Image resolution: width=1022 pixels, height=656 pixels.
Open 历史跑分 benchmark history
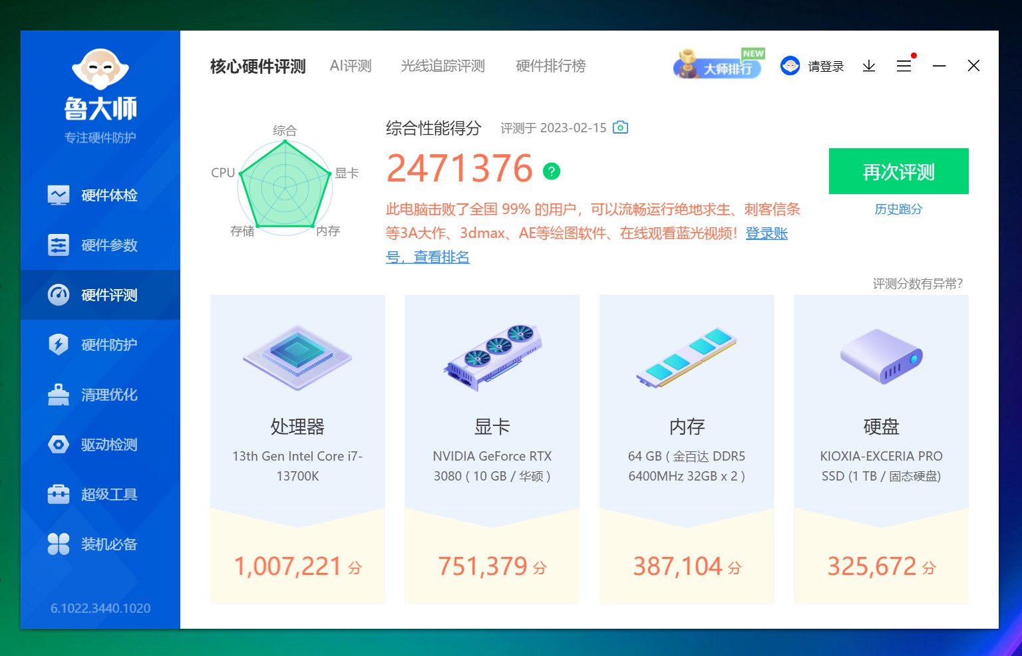click(898, 209)
